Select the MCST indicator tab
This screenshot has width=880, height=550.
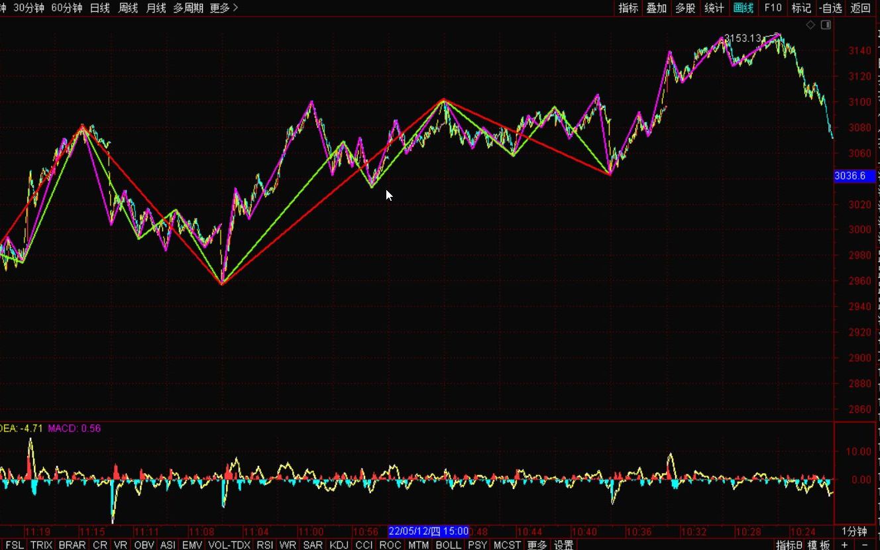click(x=508, y=545)
